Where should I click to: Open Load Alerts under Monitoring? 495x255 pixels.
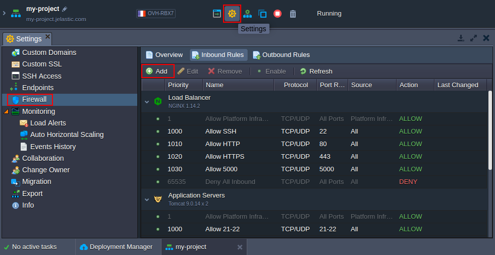click(48, 123)
